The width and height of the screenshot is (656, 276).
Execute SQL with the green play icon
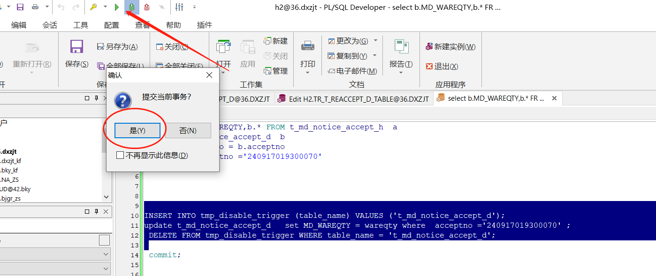[x=117, y=7]
